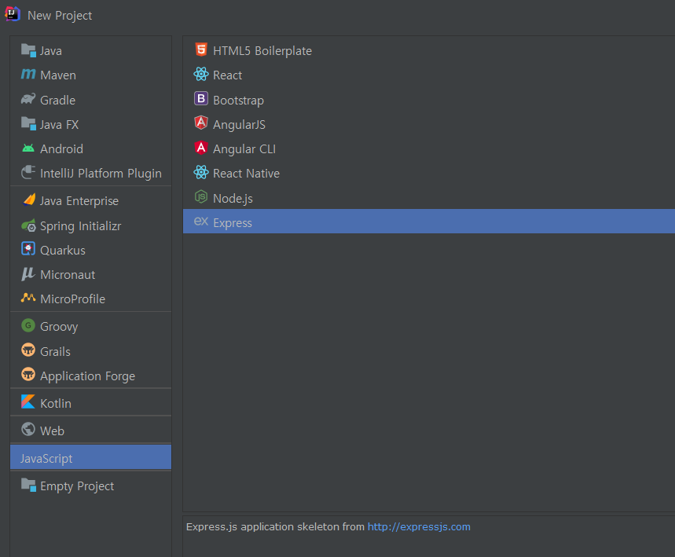Screen dimensions: 675x557
Task: Pick the Java FX label
Action: 60,125
